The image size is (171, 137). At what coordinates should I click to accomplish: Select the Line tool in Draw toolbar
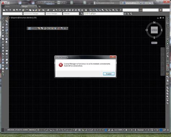[x=3, y=18]
